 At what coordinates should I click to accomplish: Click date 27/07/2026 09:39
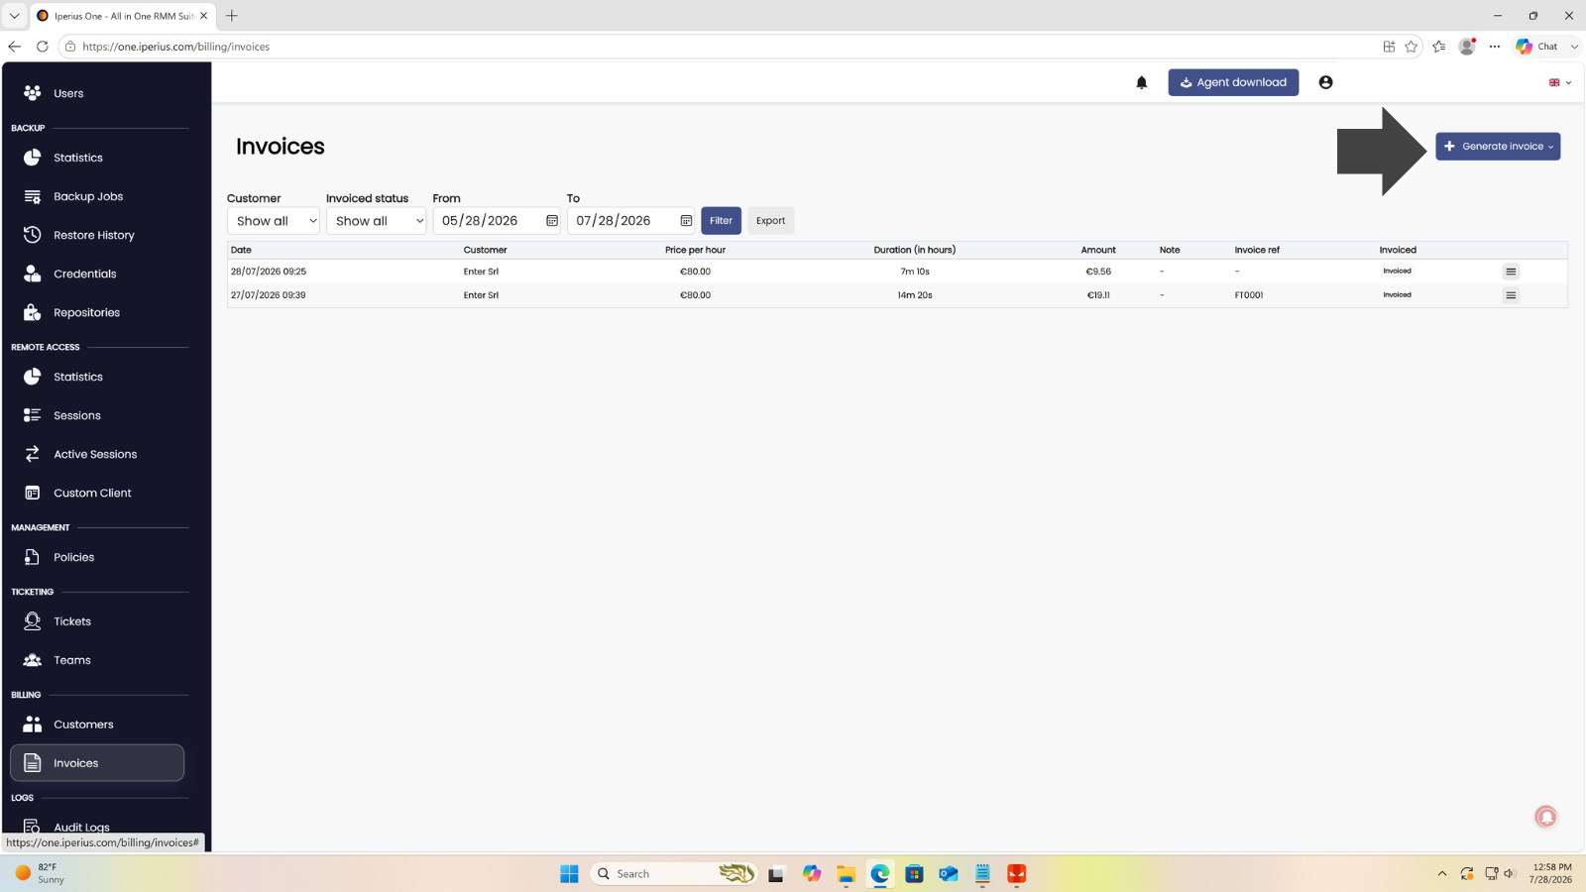coord(269,295)
